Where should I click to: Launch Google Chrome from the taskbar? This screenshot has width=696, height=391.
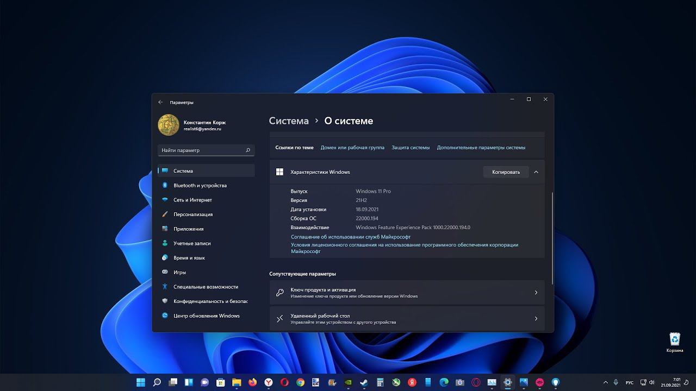click(x=300, y=382)
